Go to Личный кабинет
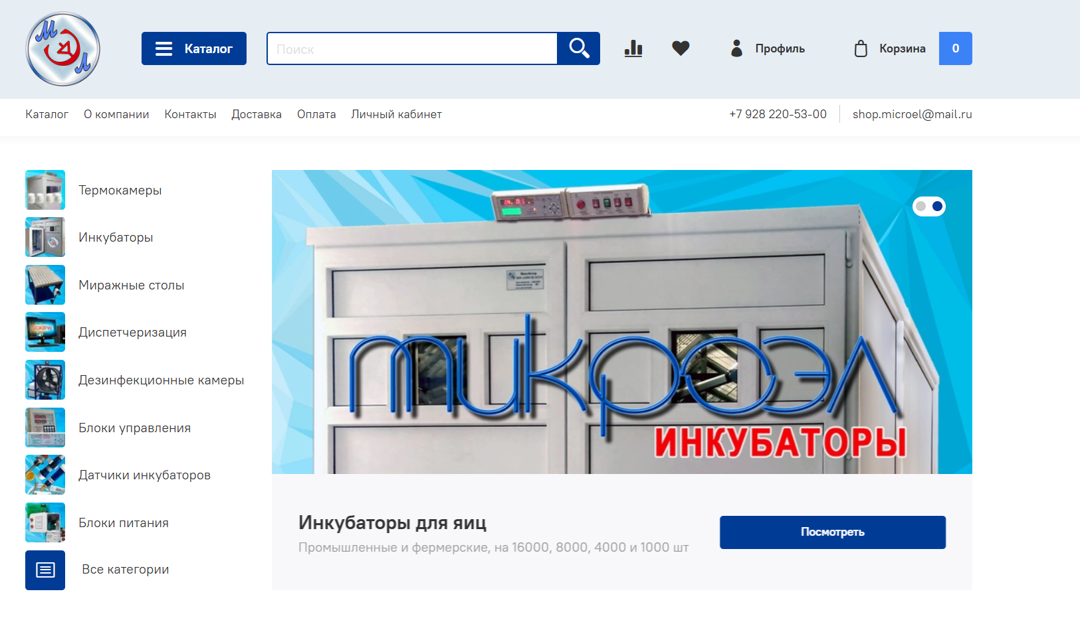 click(396, 114)
